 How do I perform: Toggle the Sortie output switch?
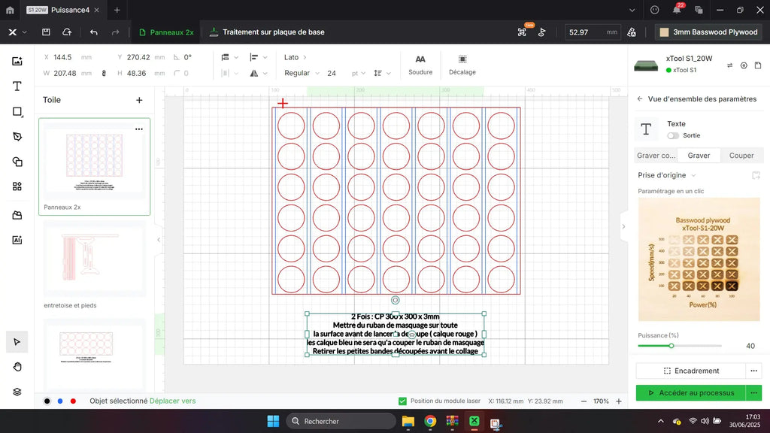[672, 136]
